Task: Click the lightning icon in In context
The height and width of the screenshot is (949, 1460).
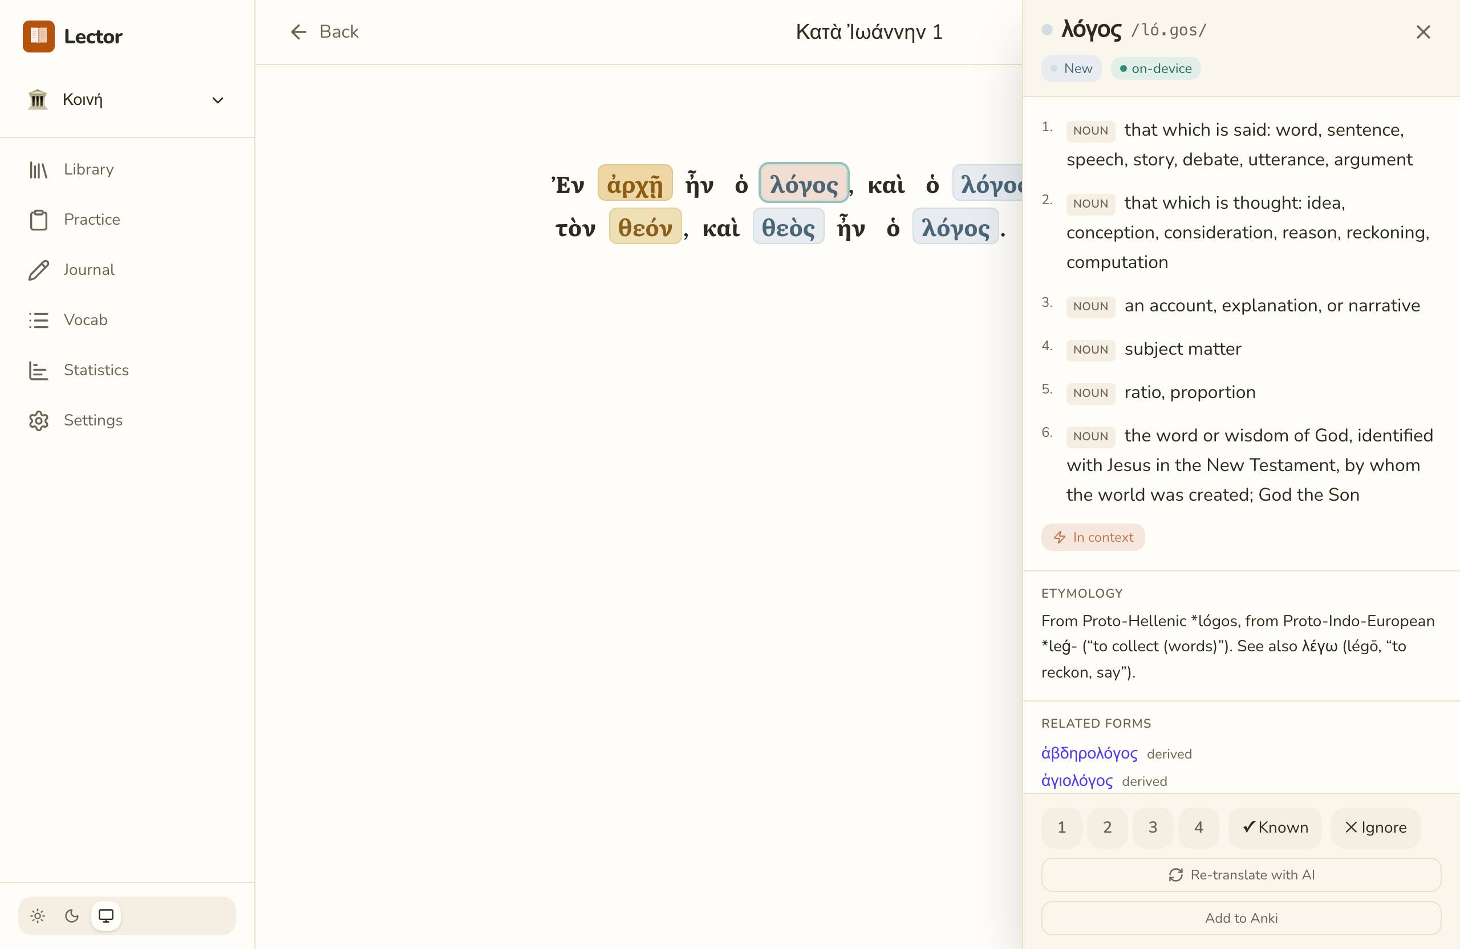Action: 1060,537
